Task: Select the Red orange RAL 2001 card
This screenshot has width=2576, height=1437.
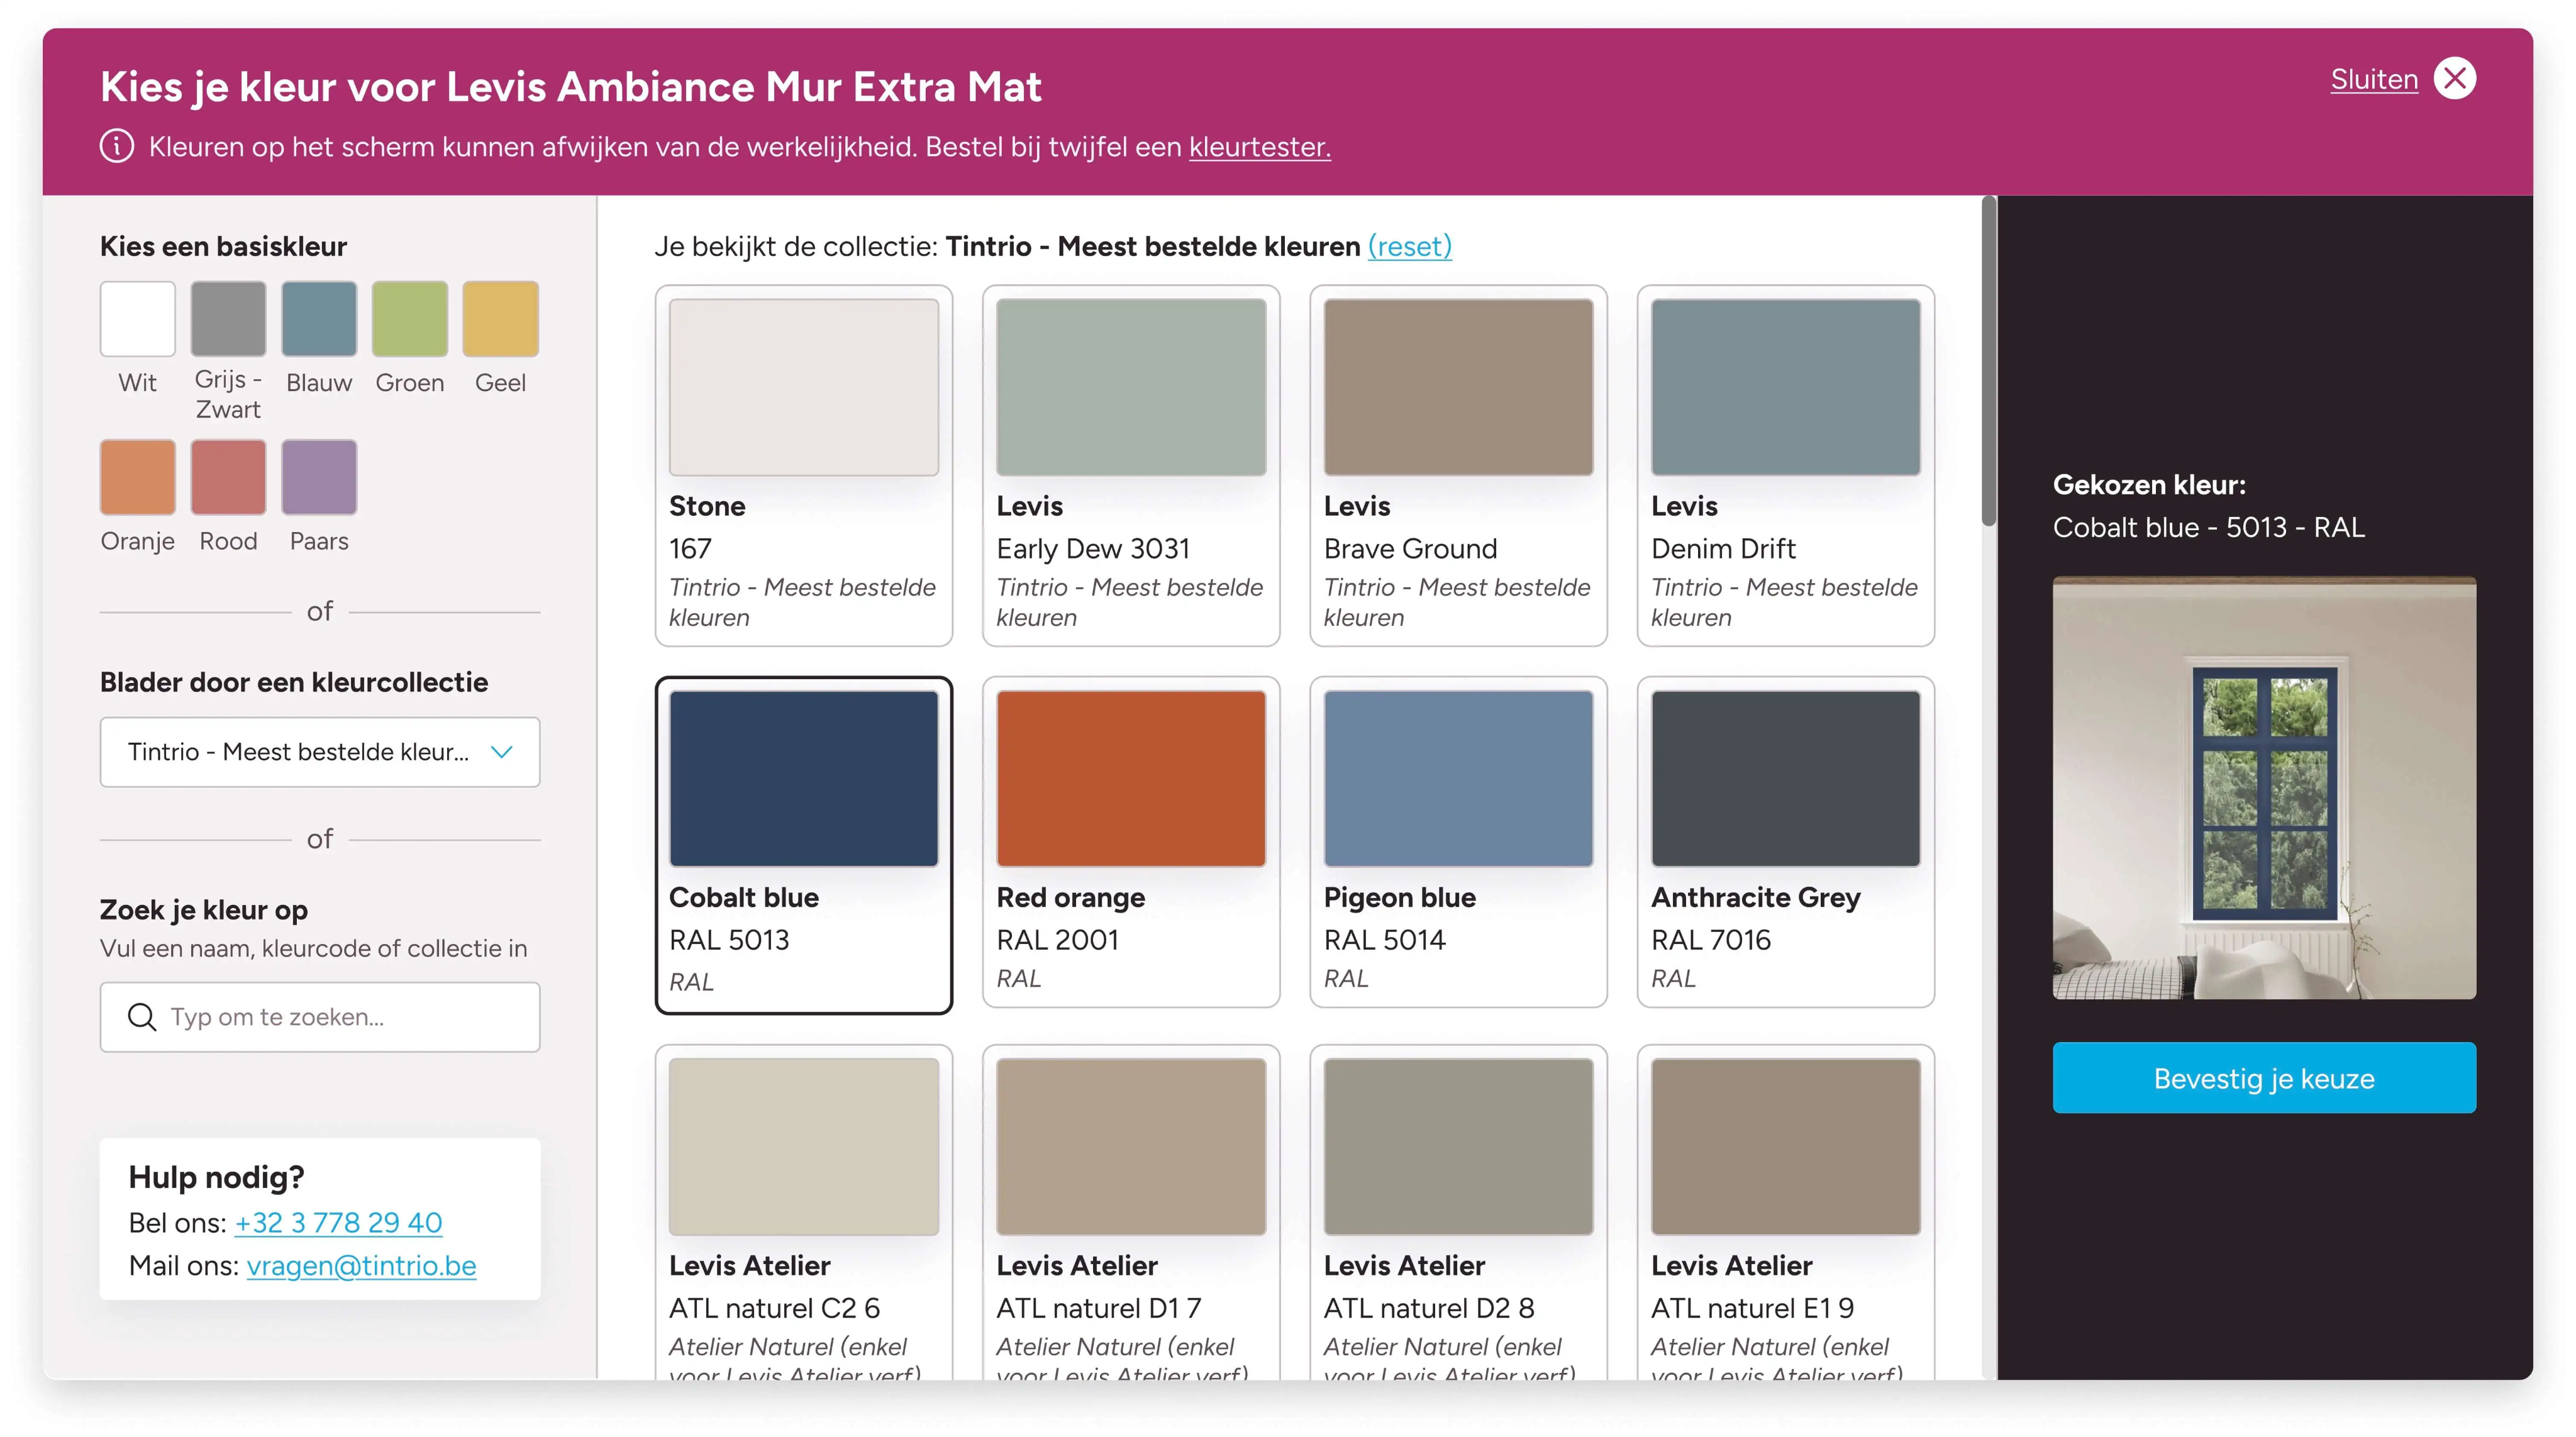Action: 1130,842
